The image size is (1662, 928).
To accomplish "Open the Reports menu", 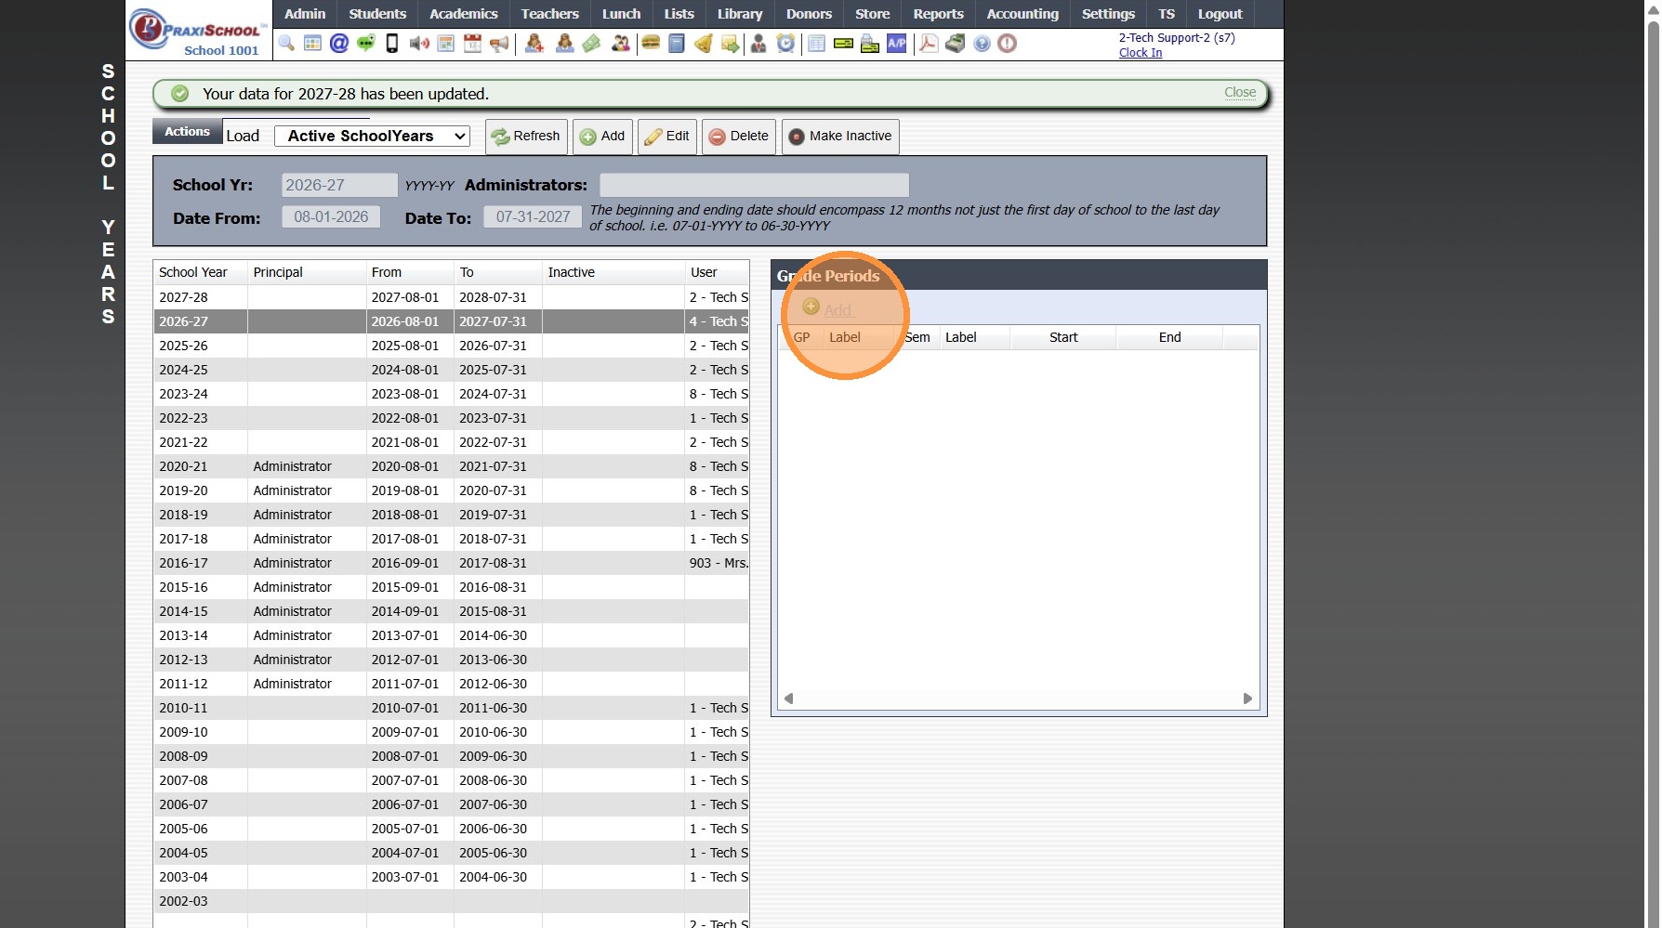I will tap(939, 14).
